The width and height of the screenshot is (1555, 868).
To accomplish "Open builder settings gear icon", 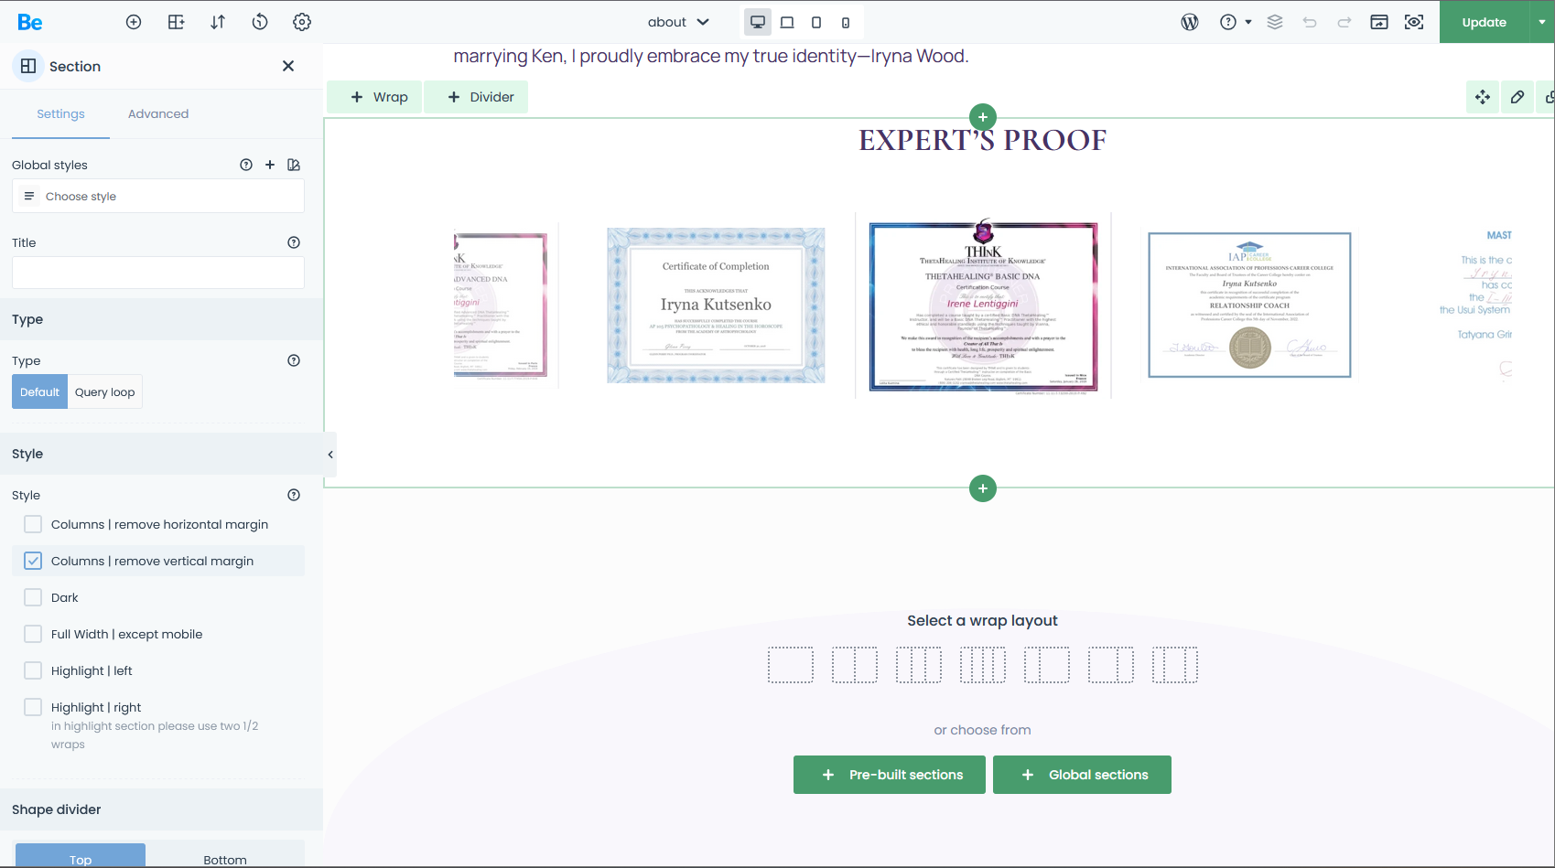I will coord(302,22).
